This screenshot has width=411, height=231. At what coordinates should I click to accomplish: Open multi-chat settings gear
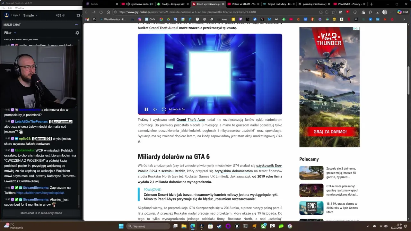(x=77, y=33)
